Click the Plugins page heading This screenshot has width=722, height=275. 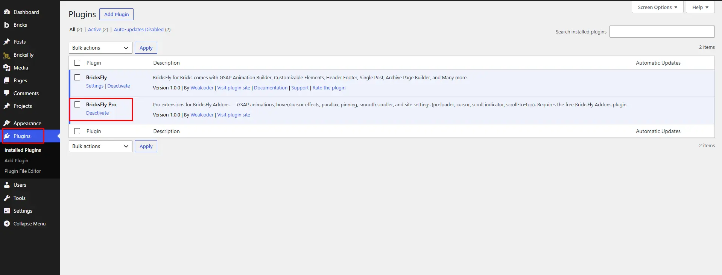(x=82, y=14)
